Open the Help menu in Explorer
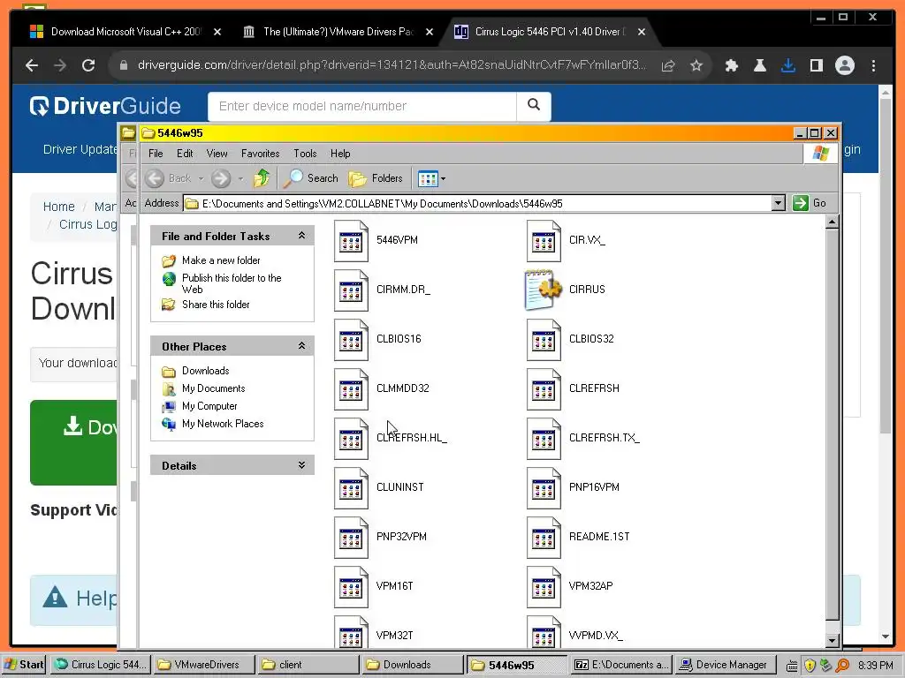The width and height of the screenshot is (905, 678). [x=340, y=154]
